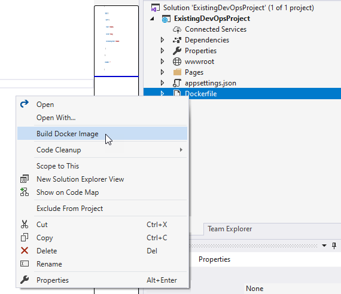
Task: Click the wrench icon of Properties tree node
Action: (177, 51)
